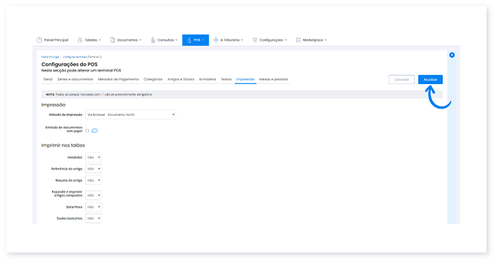
Task: Follow the Painel Principal breadcrumb link
Action: 50,56
